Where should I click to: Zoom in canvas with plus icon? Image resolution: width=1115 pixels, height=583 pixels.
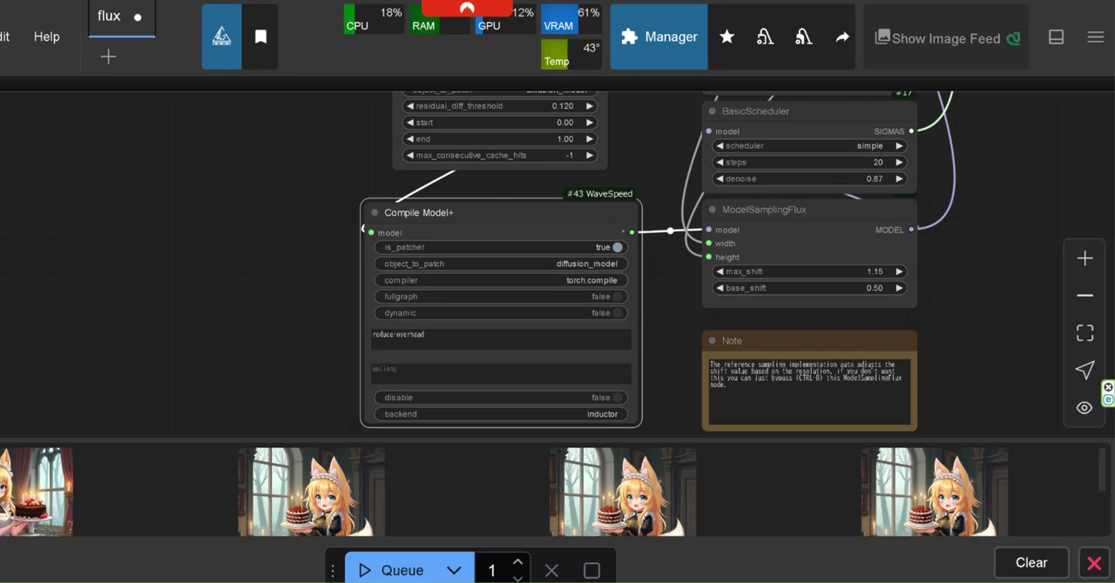[1085, 258]
